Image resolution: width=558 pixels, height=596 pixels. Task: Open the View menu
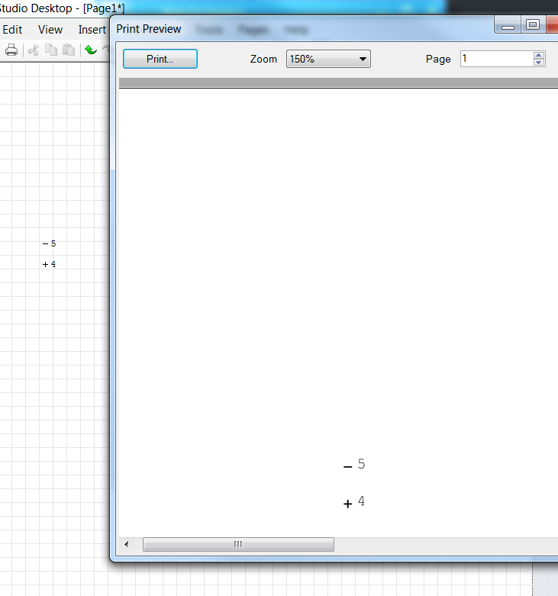click(50, 30)
